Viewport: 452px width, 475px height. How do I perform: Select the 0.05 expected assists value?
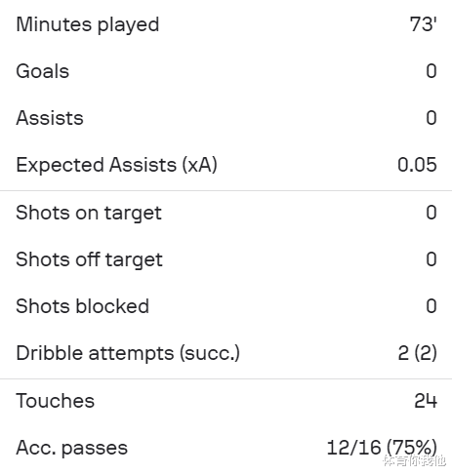[x=417, y=165]
